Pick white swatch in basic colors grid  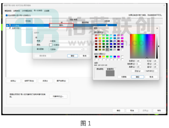tap(122, 50)
